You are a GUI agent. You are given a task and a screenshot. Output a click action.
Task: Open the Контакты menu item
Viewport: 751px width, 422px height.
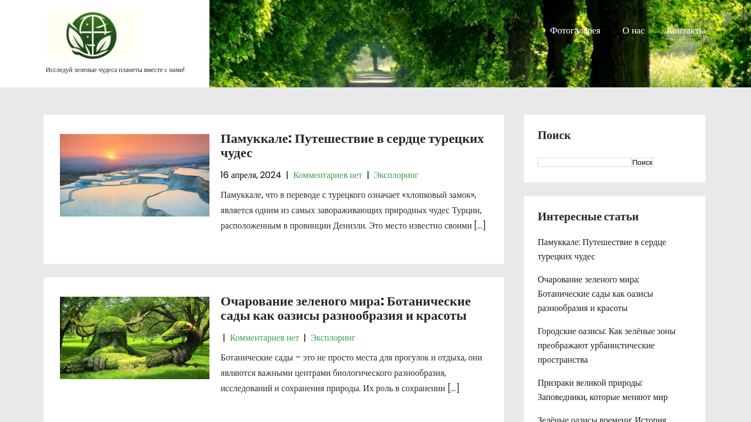pos(686,30)
